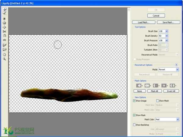Click the Brush Density value field

(x=162, y=36)
